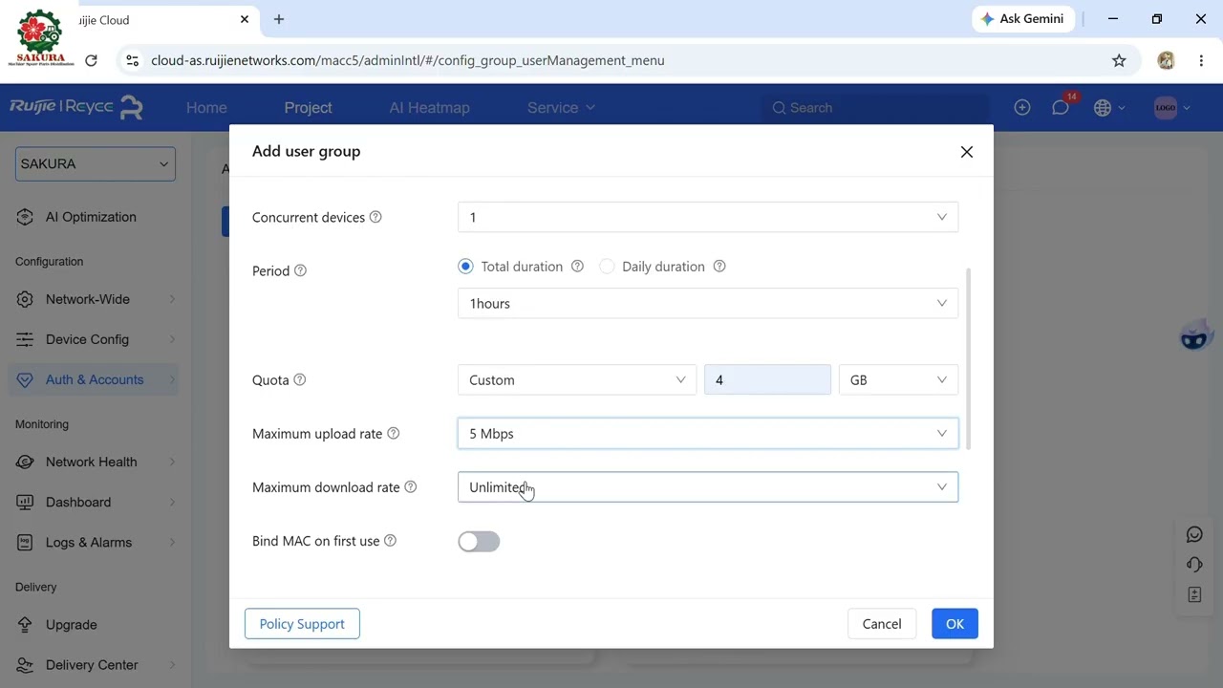Open the notifications bell with badge 14
1223x688 pixels.
coord(1061,108)
